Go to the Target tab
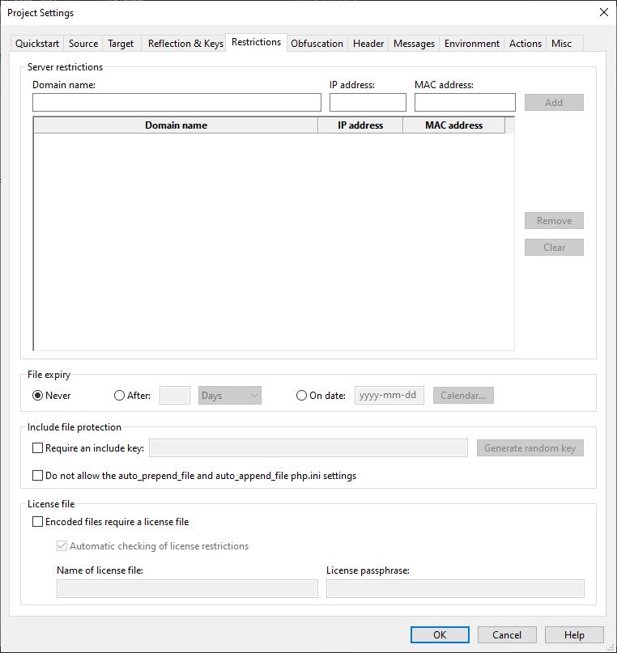The height and width of the screenshot is (653, 617). [x=121, y=44]
